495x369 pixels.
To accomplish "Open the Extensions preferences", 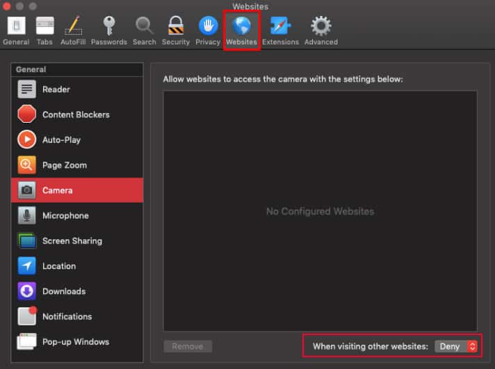I will (x=280, y=31).
